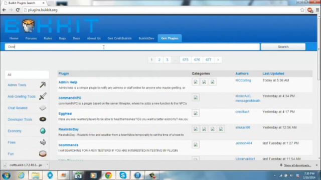Click third category icon of Admin Help
Viewport: 321px width, 180px height.
213,82
